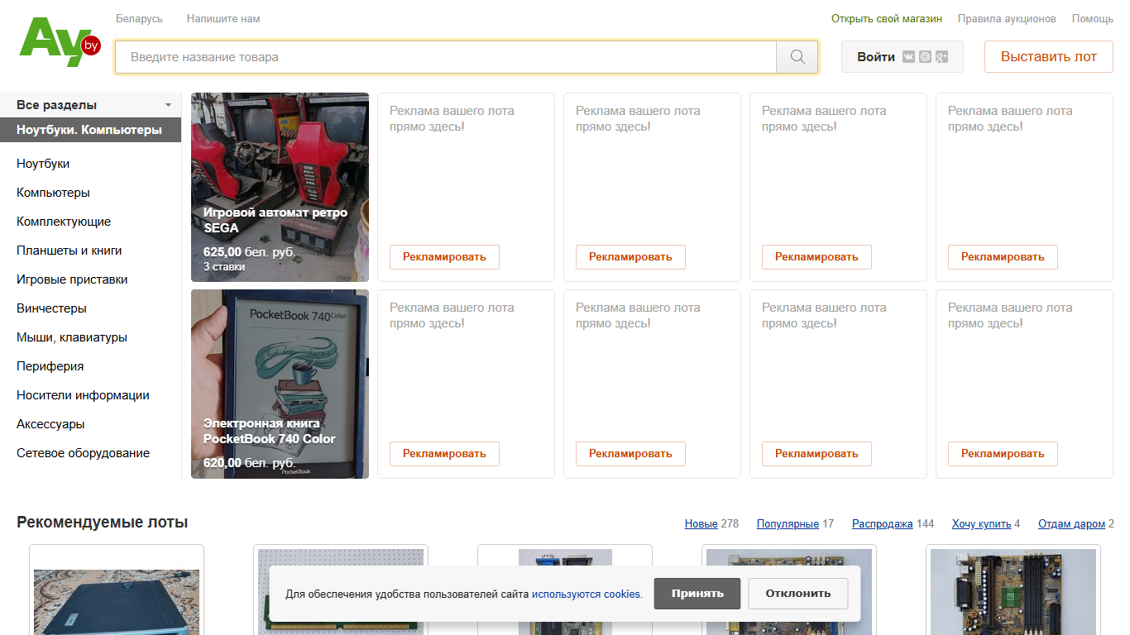This screenshot has width=1130, height=635.
Task: Focus the product name search field
Action: pyautogui.click(x=446, y=57)
